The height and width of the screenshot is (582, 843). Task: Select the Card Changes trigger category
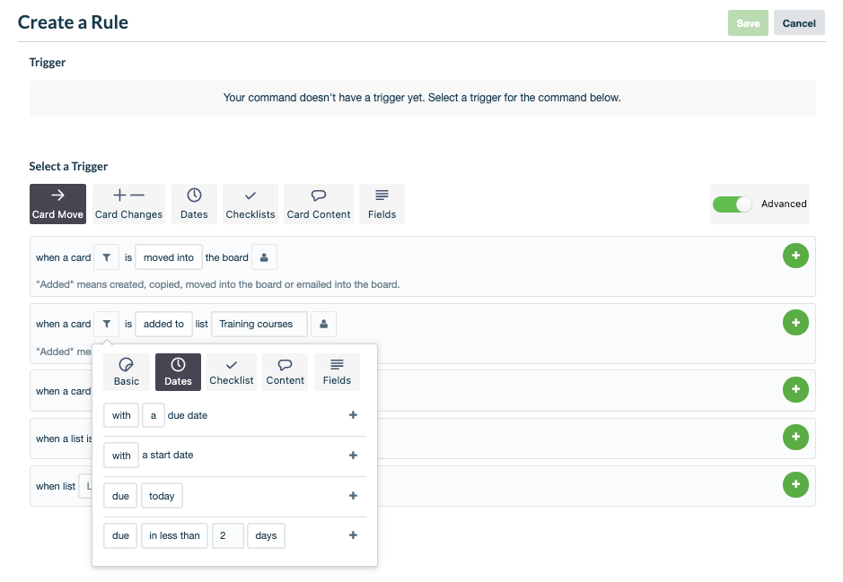(x=127, y=204)
